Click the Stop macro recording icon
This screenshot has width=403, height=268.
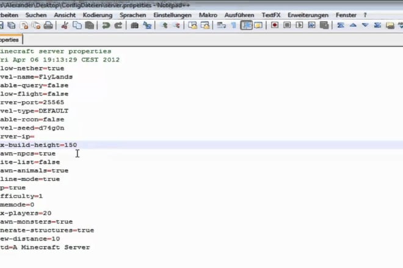coord(287,26)
